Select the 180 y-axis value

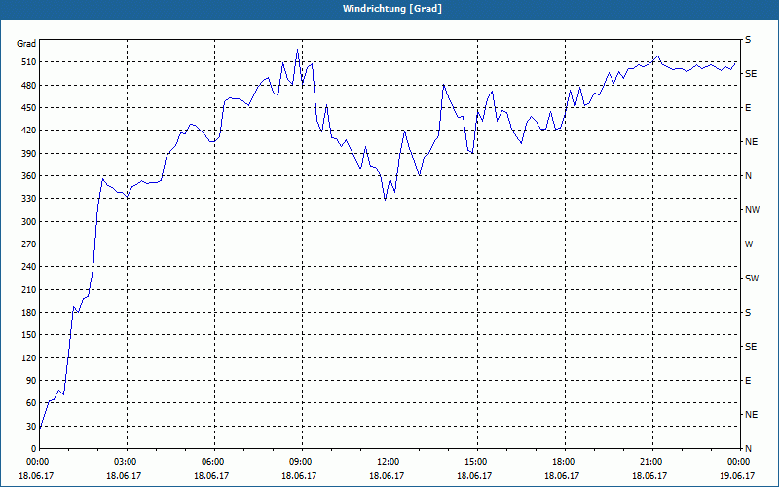tap(28, 313)
